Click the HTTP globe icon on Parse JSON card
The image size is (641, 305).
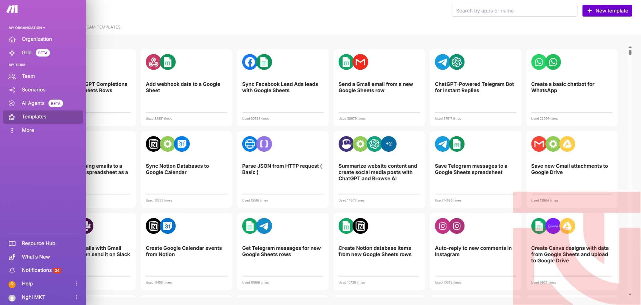click(x=250, y=144)
